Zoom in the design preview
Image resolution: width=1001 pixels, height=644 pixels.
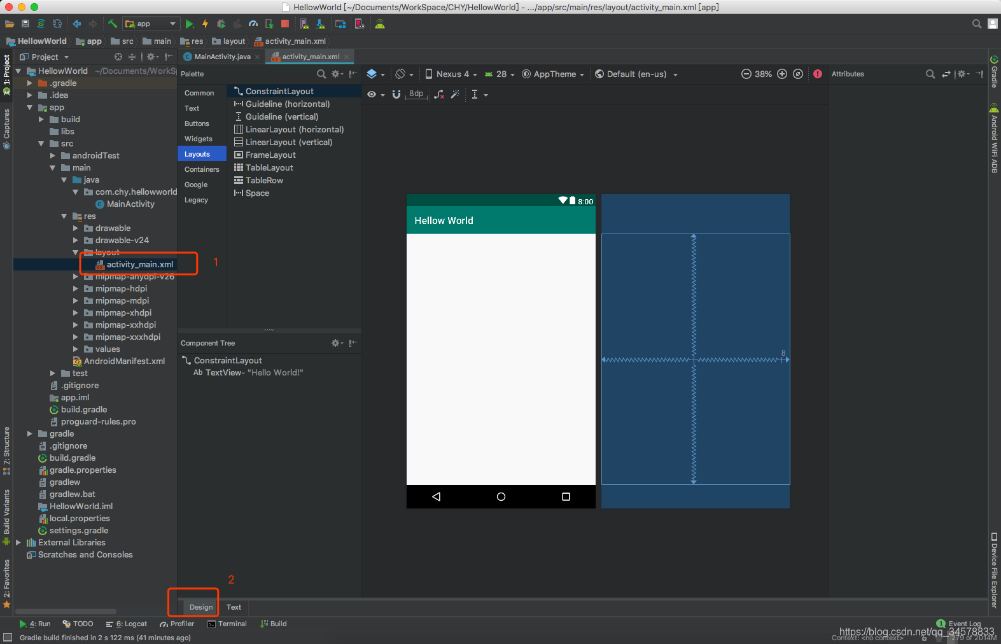pos(782,74)
